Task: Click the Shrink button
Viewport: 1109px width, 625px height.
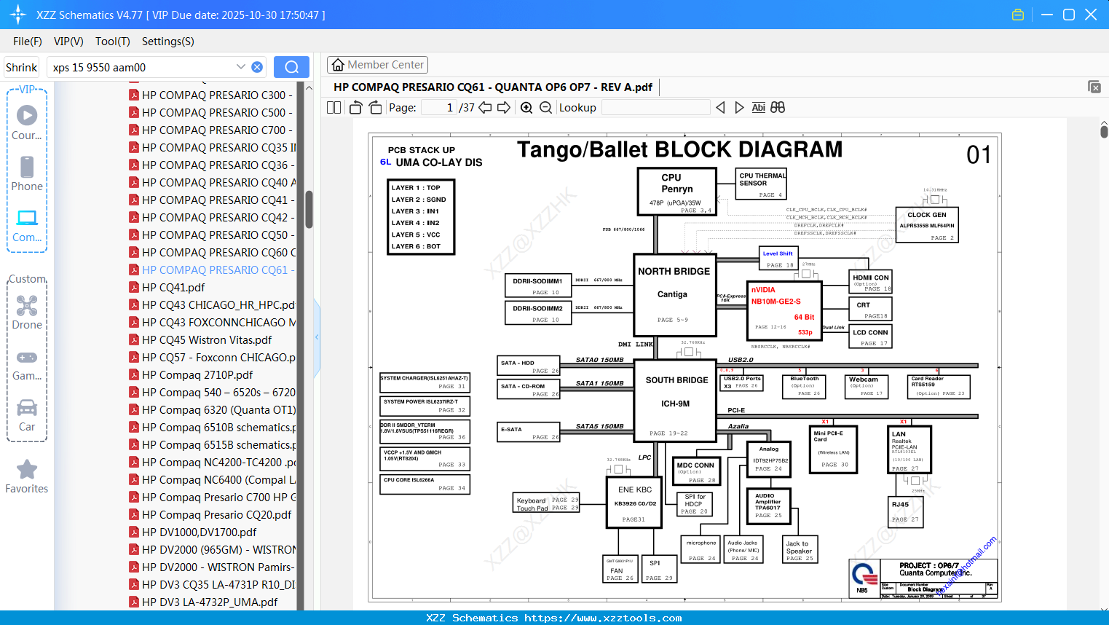Action: pos(22,67)
